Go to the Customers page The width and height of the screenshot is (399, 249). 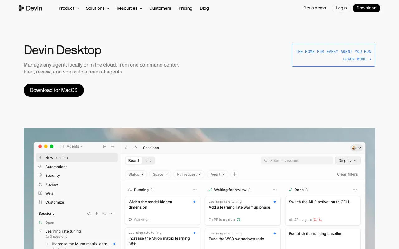pyautogui.click(x=160, y=8)
